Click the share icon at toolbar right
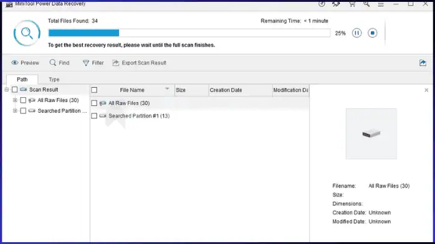This screenshot has height=244, width=435. coord(423,63)
